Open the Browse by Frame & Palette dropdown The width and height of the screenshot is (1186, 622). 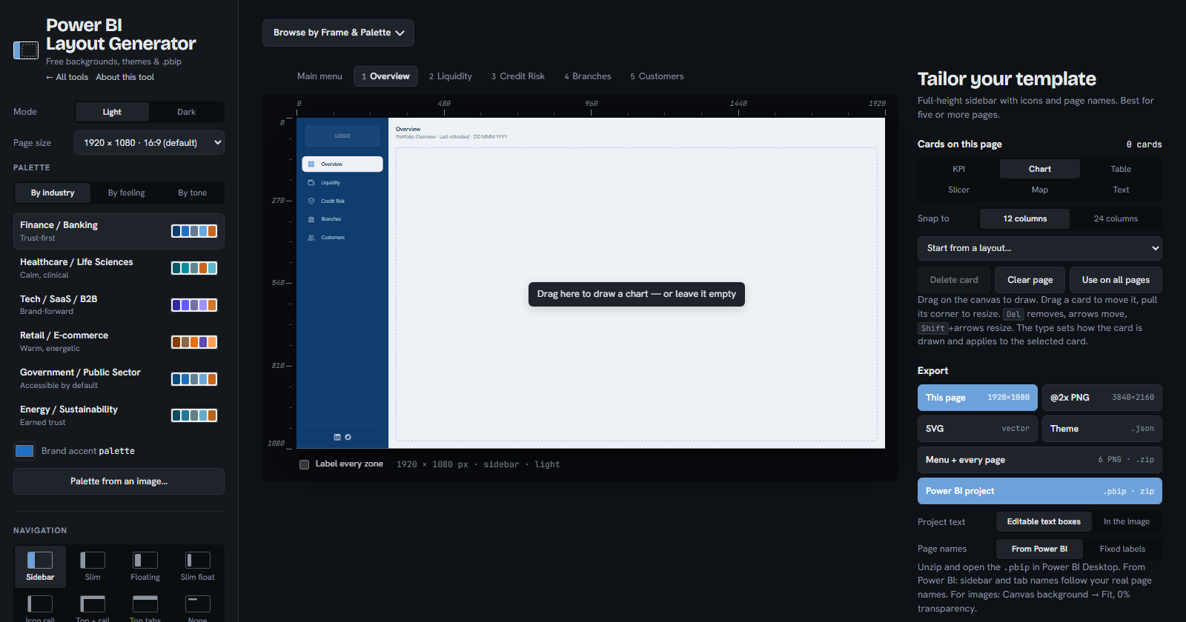(338, 33)
